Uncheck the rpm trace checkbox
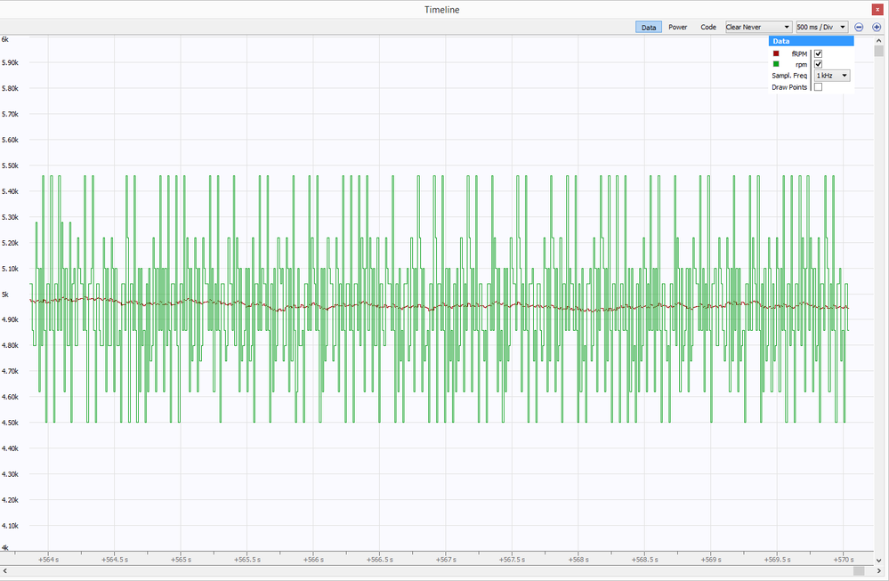889x581 pixels. pyautogui.click(x=818, y=64)
